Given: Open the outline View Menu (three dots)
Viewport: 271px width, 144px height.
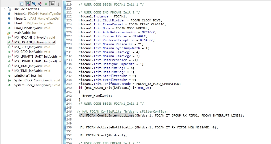Looking at the screenshot, I should pos(58,4).
